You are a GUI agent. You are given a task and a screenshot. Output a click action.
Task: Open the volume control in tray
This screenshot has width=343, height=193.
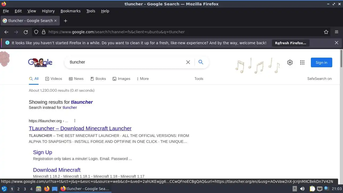click(x=302, y=189)
